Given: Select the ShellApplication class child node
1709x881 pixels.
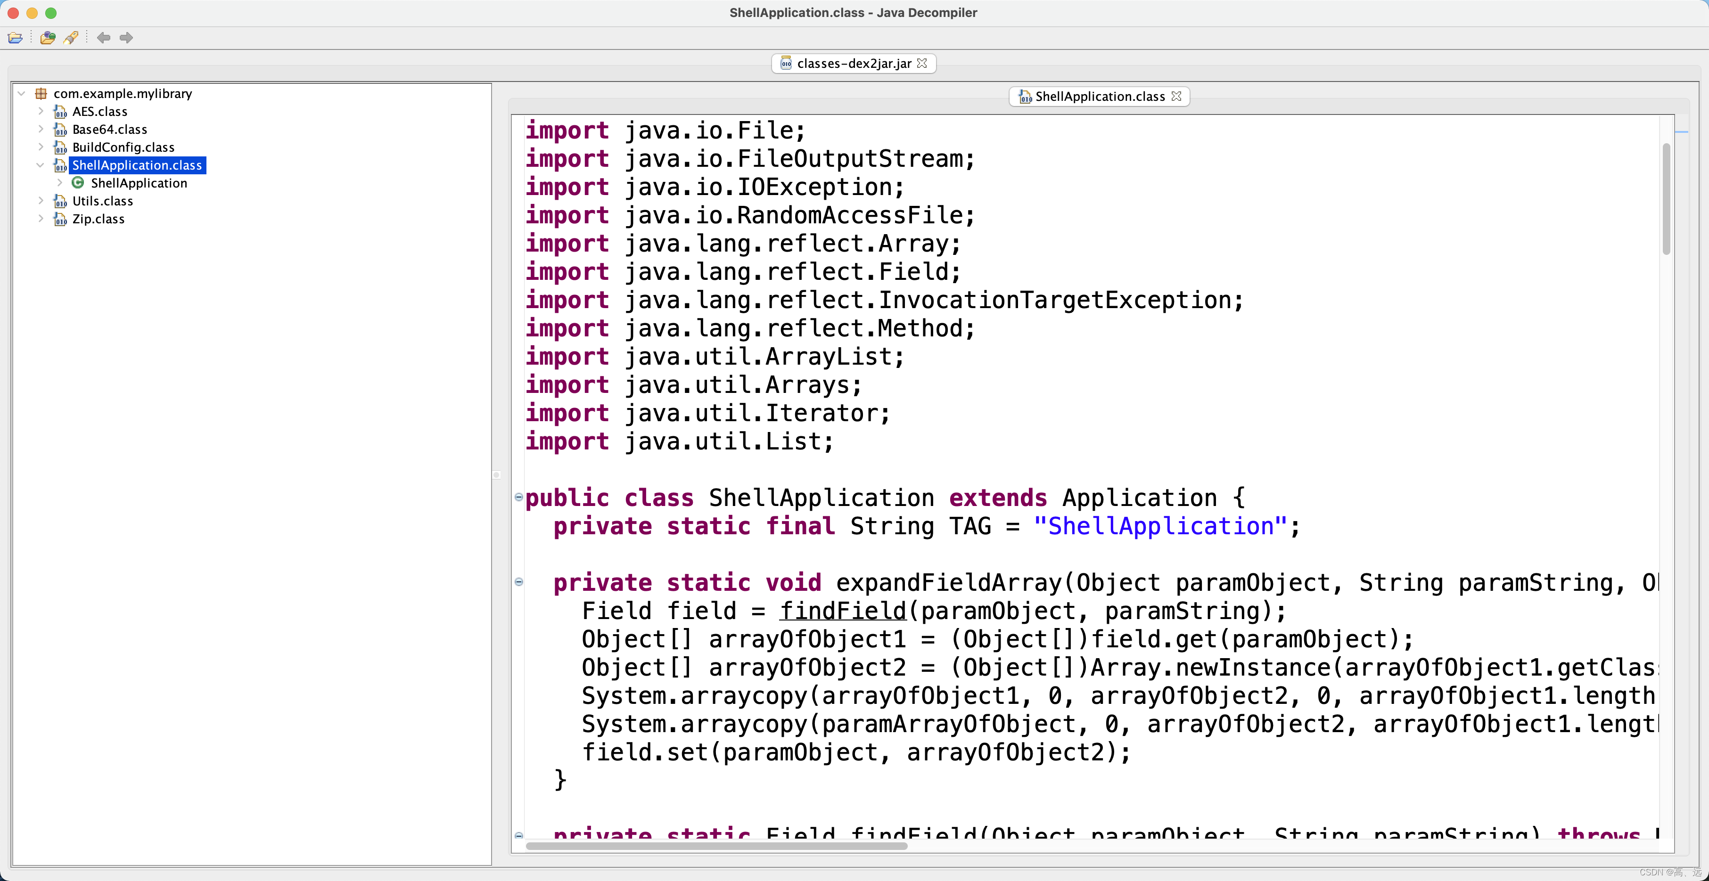Looking at the screenshot, I should 139,183.
